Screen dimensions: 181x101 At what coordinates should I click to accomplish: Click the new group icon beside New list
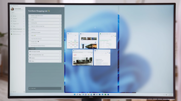[x=24, y=92]
